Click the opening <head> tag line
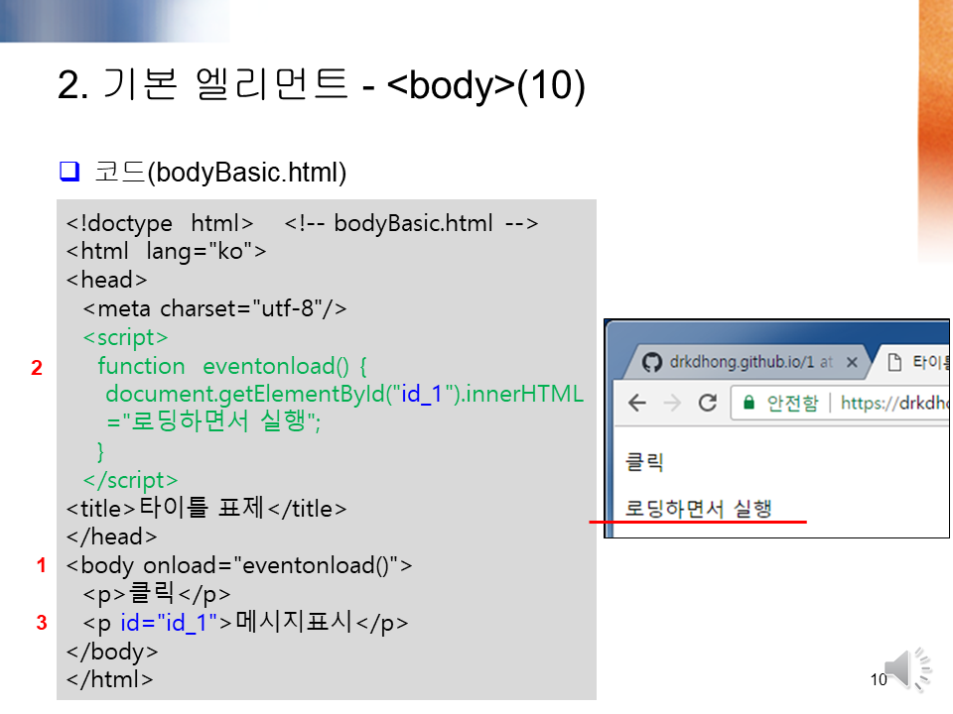The image size is (953, 714). tap(106, 280)
